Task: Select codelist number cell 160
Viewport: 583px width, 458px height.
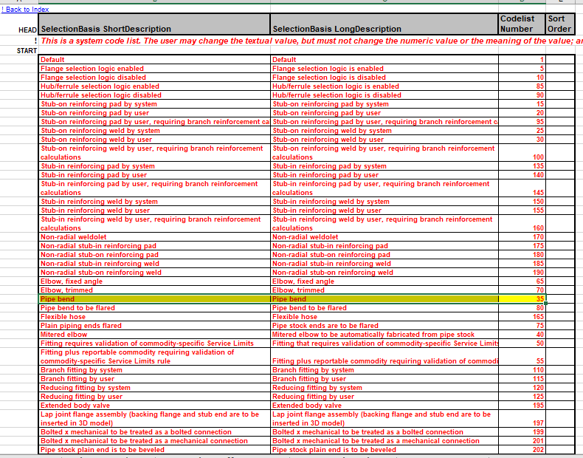Action: 522,224
